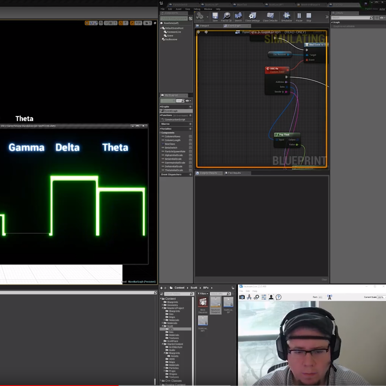Toggle visibility for BetaSwitch variable

(x=190, y=148)
